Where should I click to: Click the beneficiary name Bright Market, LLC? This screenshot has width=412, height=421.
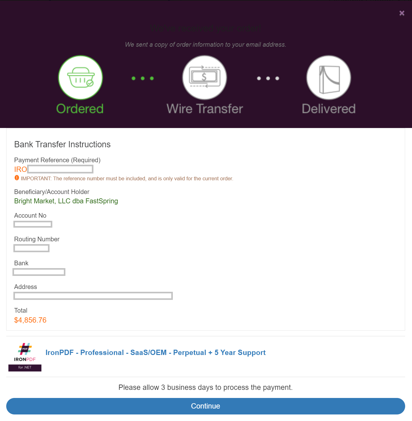click(x=66, y=201)
